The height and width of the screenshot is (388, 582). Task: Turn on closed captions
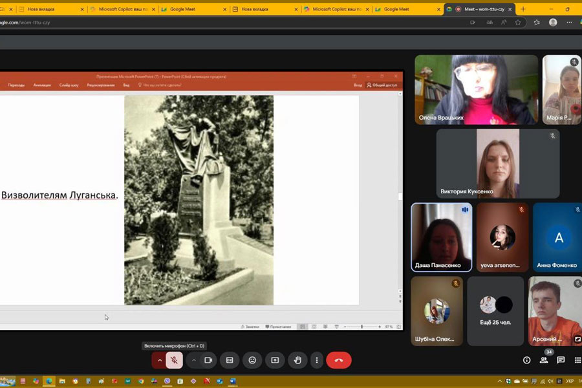pos(230,360)
